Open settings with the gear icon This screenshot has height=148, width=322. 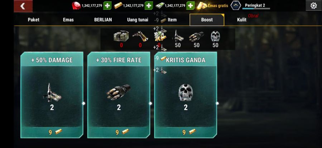point(313,6)
